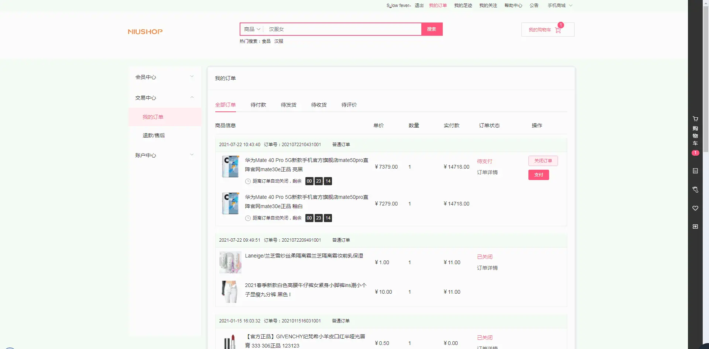Click the cart icon beside 我的购物车
Screen dimensions: 709x349
coord(558,30)
